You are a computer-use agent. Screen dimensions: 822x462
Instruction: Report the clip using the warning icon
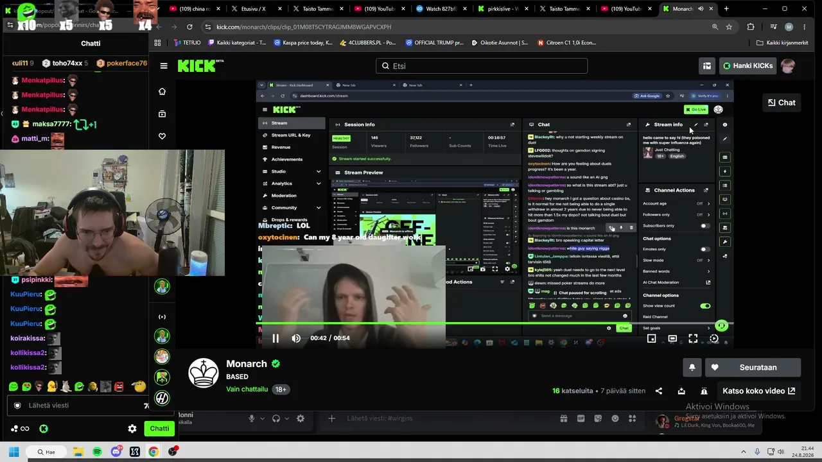click(x=704, y=391)
